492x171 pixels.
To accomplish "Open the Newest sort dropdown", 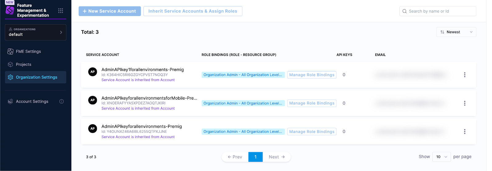I will click(456, 32).
